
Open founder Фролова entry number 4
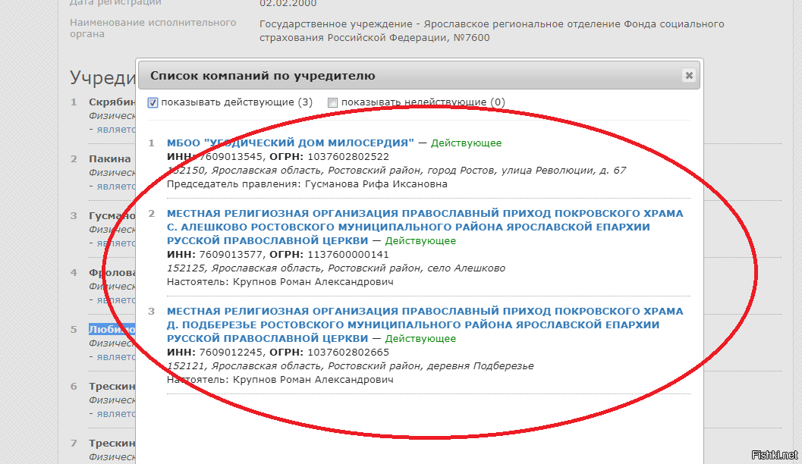point(112,273)
